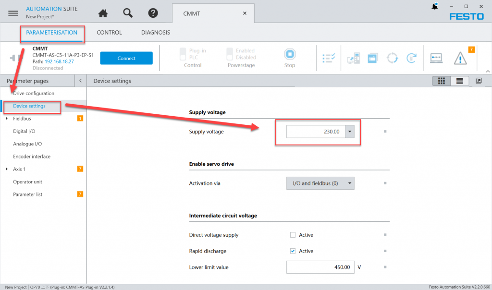Open the Help question mark icon
The image size is (492, 290).
point(153,13)
